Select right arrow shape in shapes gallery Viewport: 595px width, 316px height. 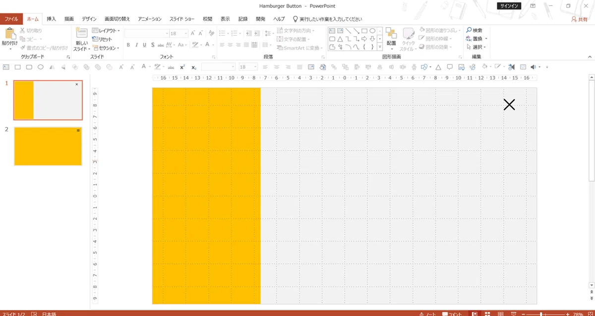tap(364, 39)
